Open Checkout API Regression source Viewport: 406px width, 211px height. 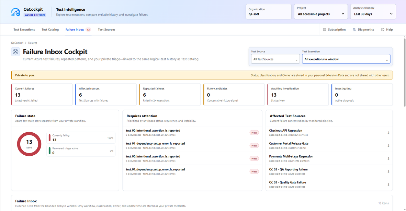329,133
